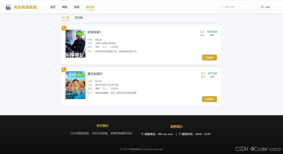
Task: Click the 8.7 rating value
Action: point(203,73)
